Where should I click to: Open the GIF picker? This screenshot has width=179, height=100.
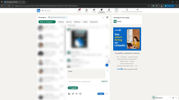[77, 94]
